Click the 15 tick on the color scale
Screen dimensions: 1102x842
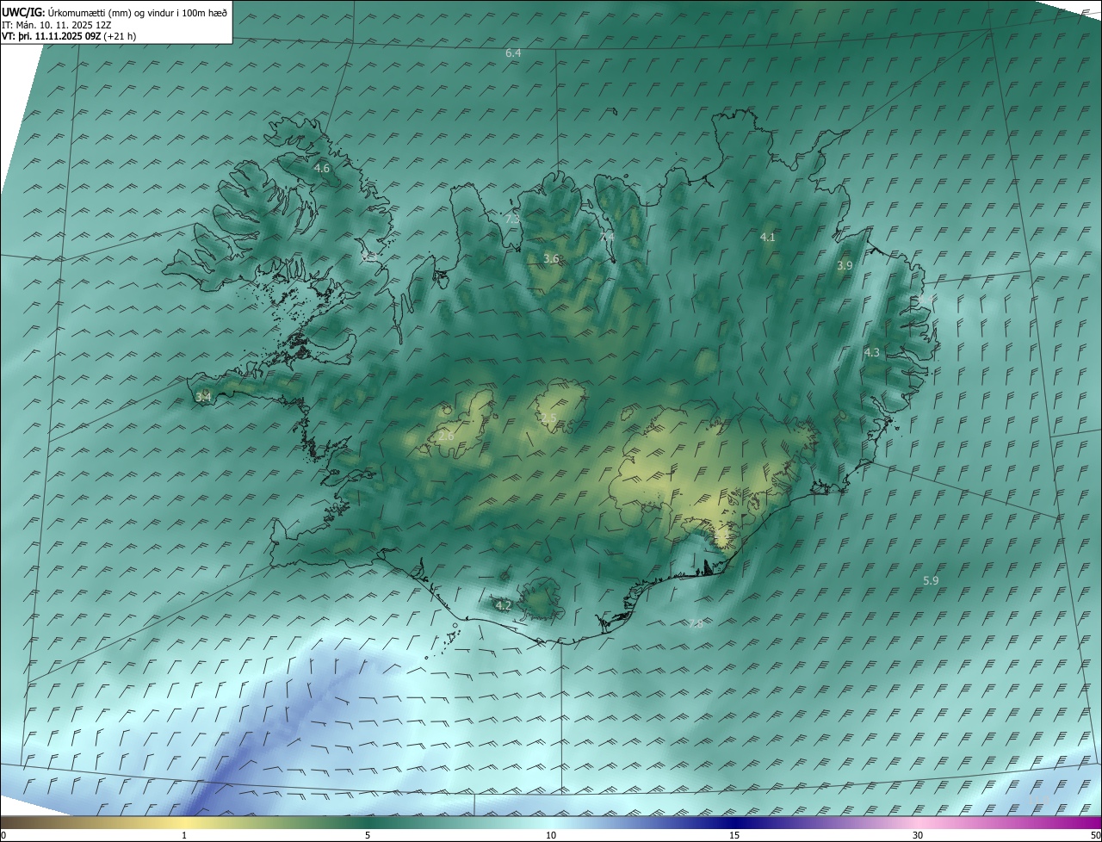point(734,836)
